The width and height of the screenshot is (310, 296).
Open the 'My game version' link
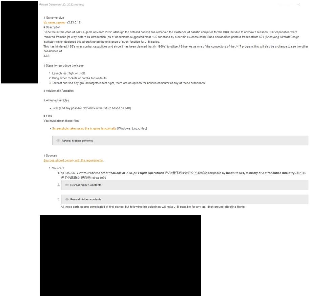point(54,22)
